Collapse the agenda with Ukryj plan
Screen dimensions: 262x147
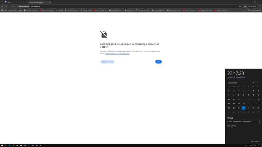pyautogui.click(x=255, y=141)
